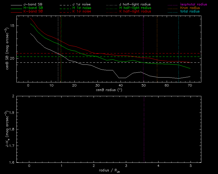Click the "radius / R" x-axis label at bottom
This screenshot has width=218, height=174.
109,170
